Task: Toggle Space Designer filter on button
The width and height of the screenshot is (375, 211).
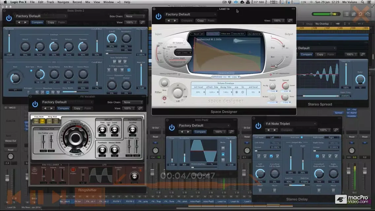Action: point(164,98)
